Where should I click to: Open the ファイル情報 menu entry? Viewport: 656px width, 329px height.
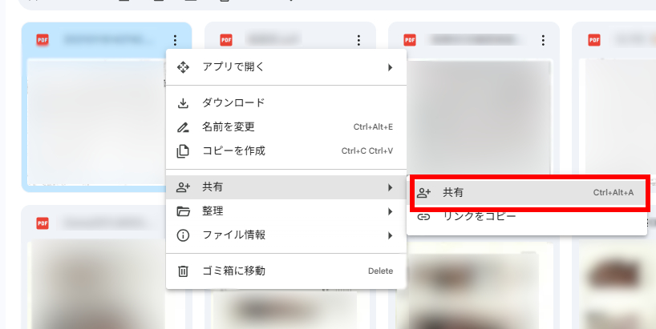(x=286, y=235)
